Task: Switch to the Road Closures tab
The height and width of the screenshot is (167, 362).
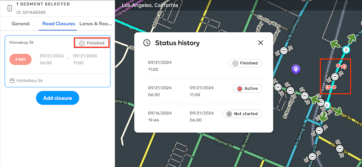Action: click(59, 23)
